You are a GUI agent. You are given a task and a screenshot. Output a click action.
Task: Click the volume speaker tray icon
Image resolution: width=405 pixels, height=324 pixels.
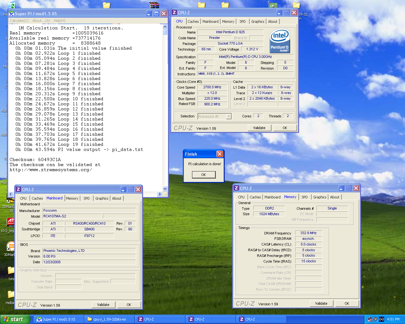tap(376, 319)
